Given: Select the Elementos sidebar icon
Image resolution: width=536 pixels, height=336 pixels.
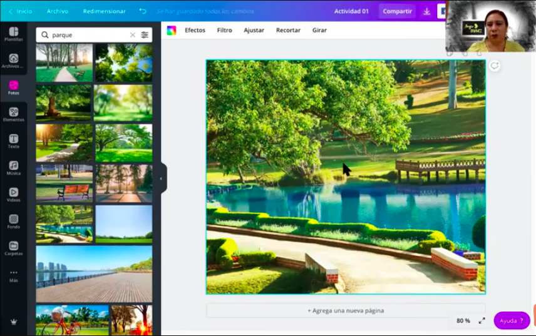Looking at the screenshot, I should pos(13,115).
